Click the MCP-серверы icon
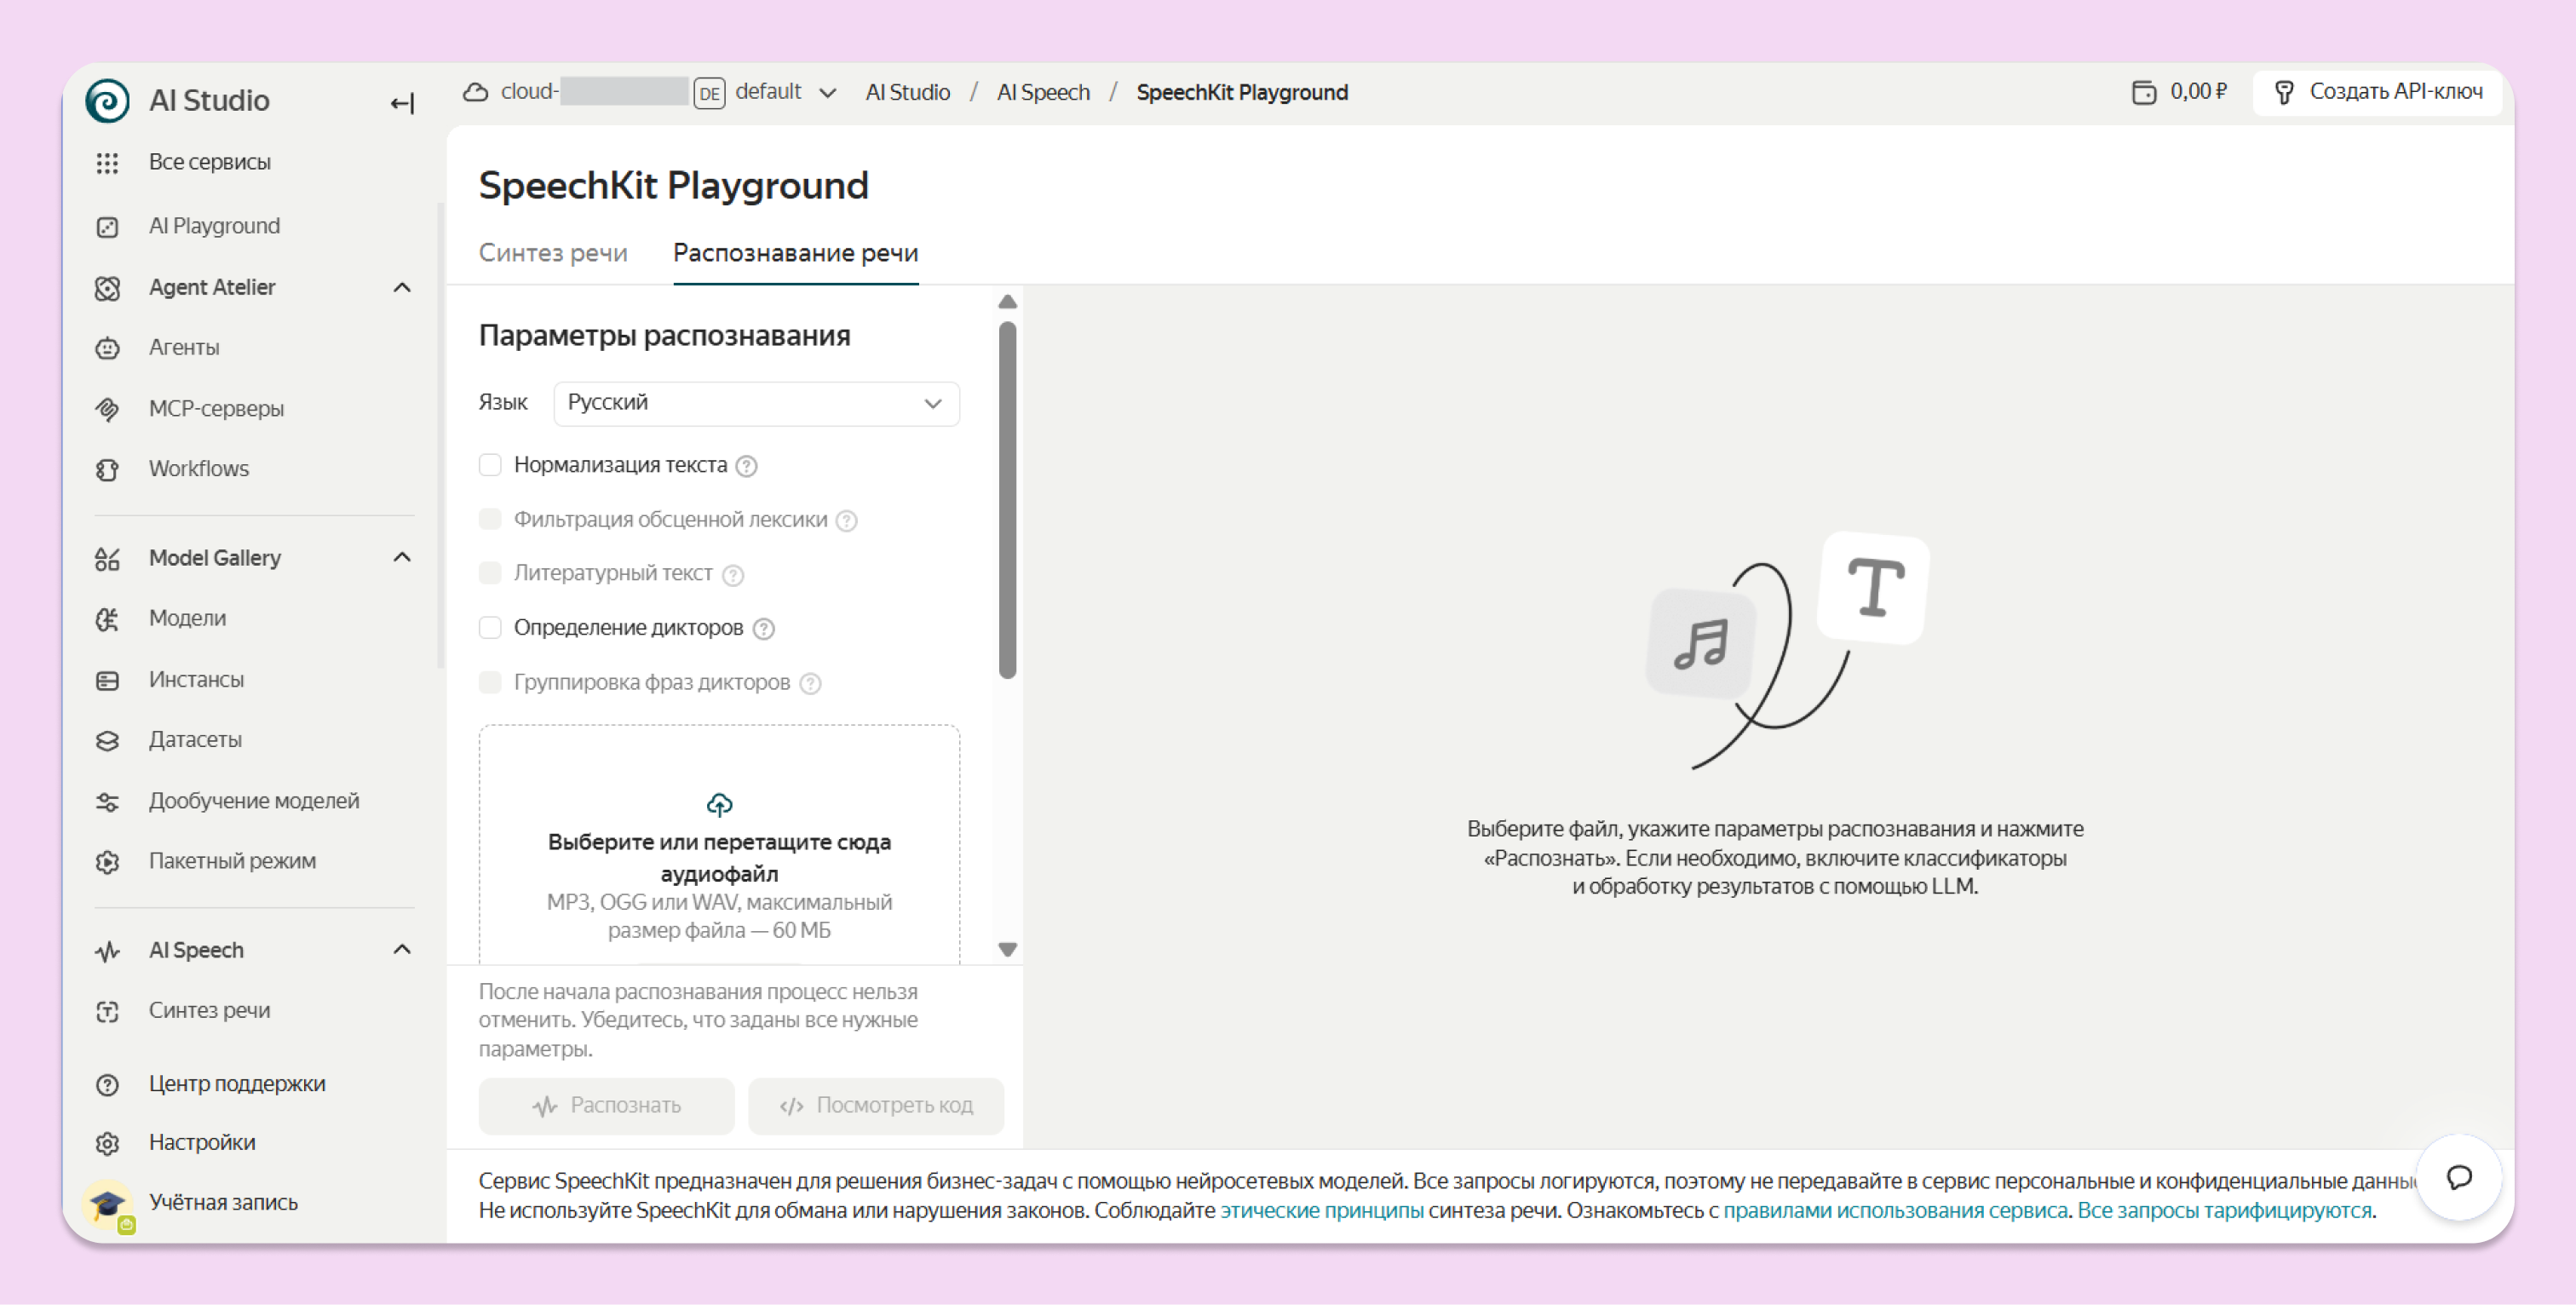2576x1305 pixels. [x=107, y=409]
